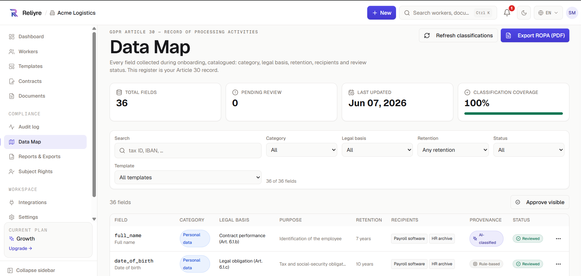Screen dimensions: 581x276
Task: Open the Legal basis filter dropdown
Action: coord(377,150)
